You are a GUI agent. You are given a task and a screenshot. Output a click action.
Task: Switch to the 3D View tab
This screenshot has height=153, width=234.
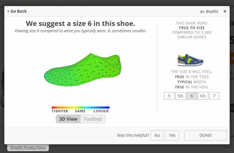click(x=68, y=119)
